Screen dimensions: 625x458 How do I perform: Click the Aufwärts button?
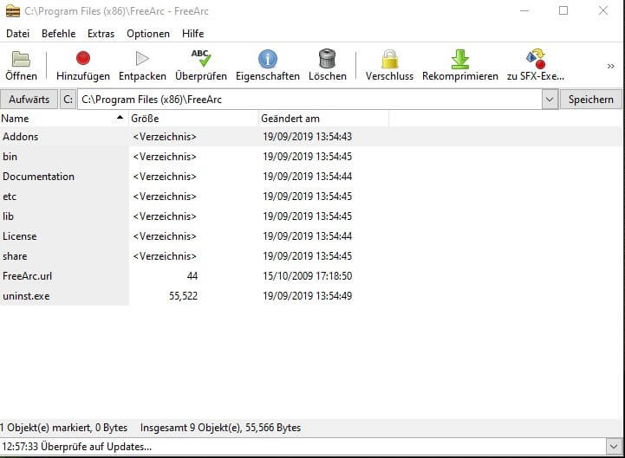click(x=29, y=100)
